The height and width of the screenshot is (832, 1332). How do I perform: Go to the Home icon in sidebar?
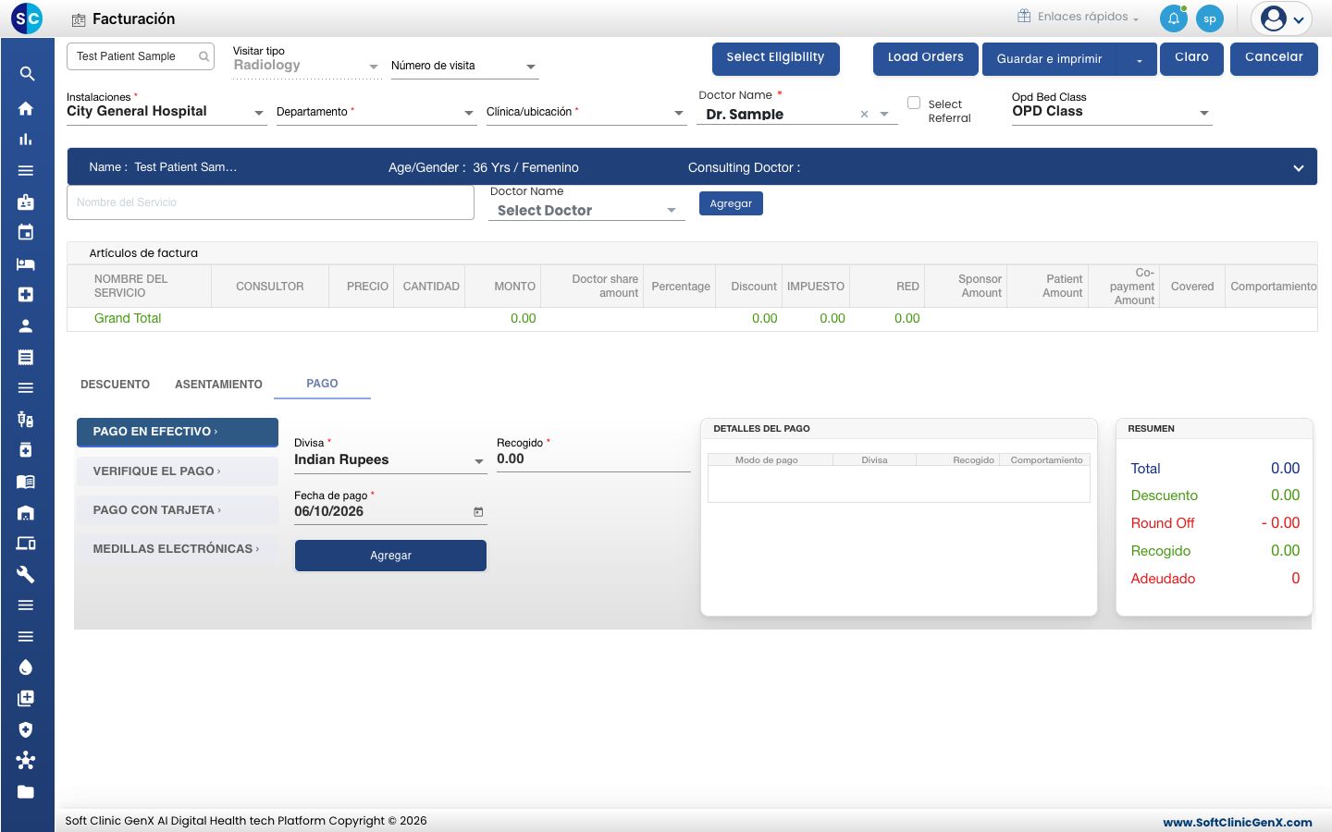pyautogui.click(x=26, y=108)
